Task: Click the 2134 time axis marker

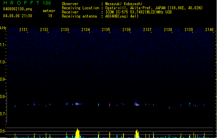Action: pyautogui.click(x=86, y=30)
